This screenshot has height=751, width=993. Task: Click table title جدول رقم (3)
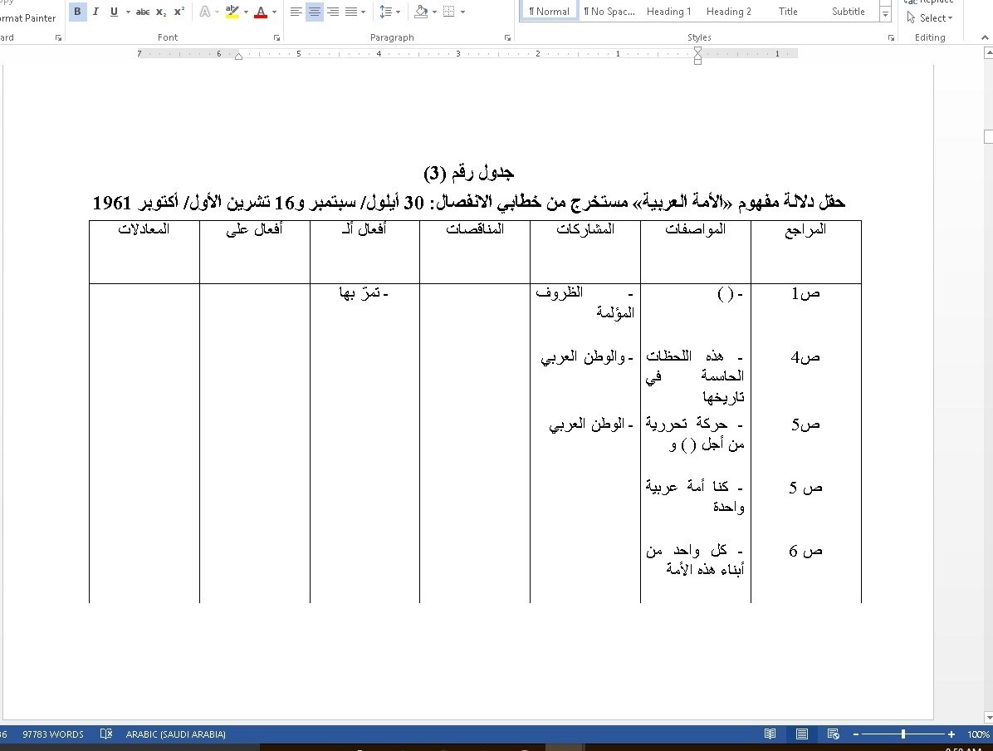point(468,173)
